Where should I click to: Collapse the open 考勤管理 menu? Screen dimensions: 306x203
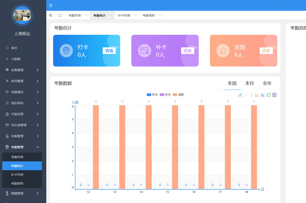pos(17,147)
